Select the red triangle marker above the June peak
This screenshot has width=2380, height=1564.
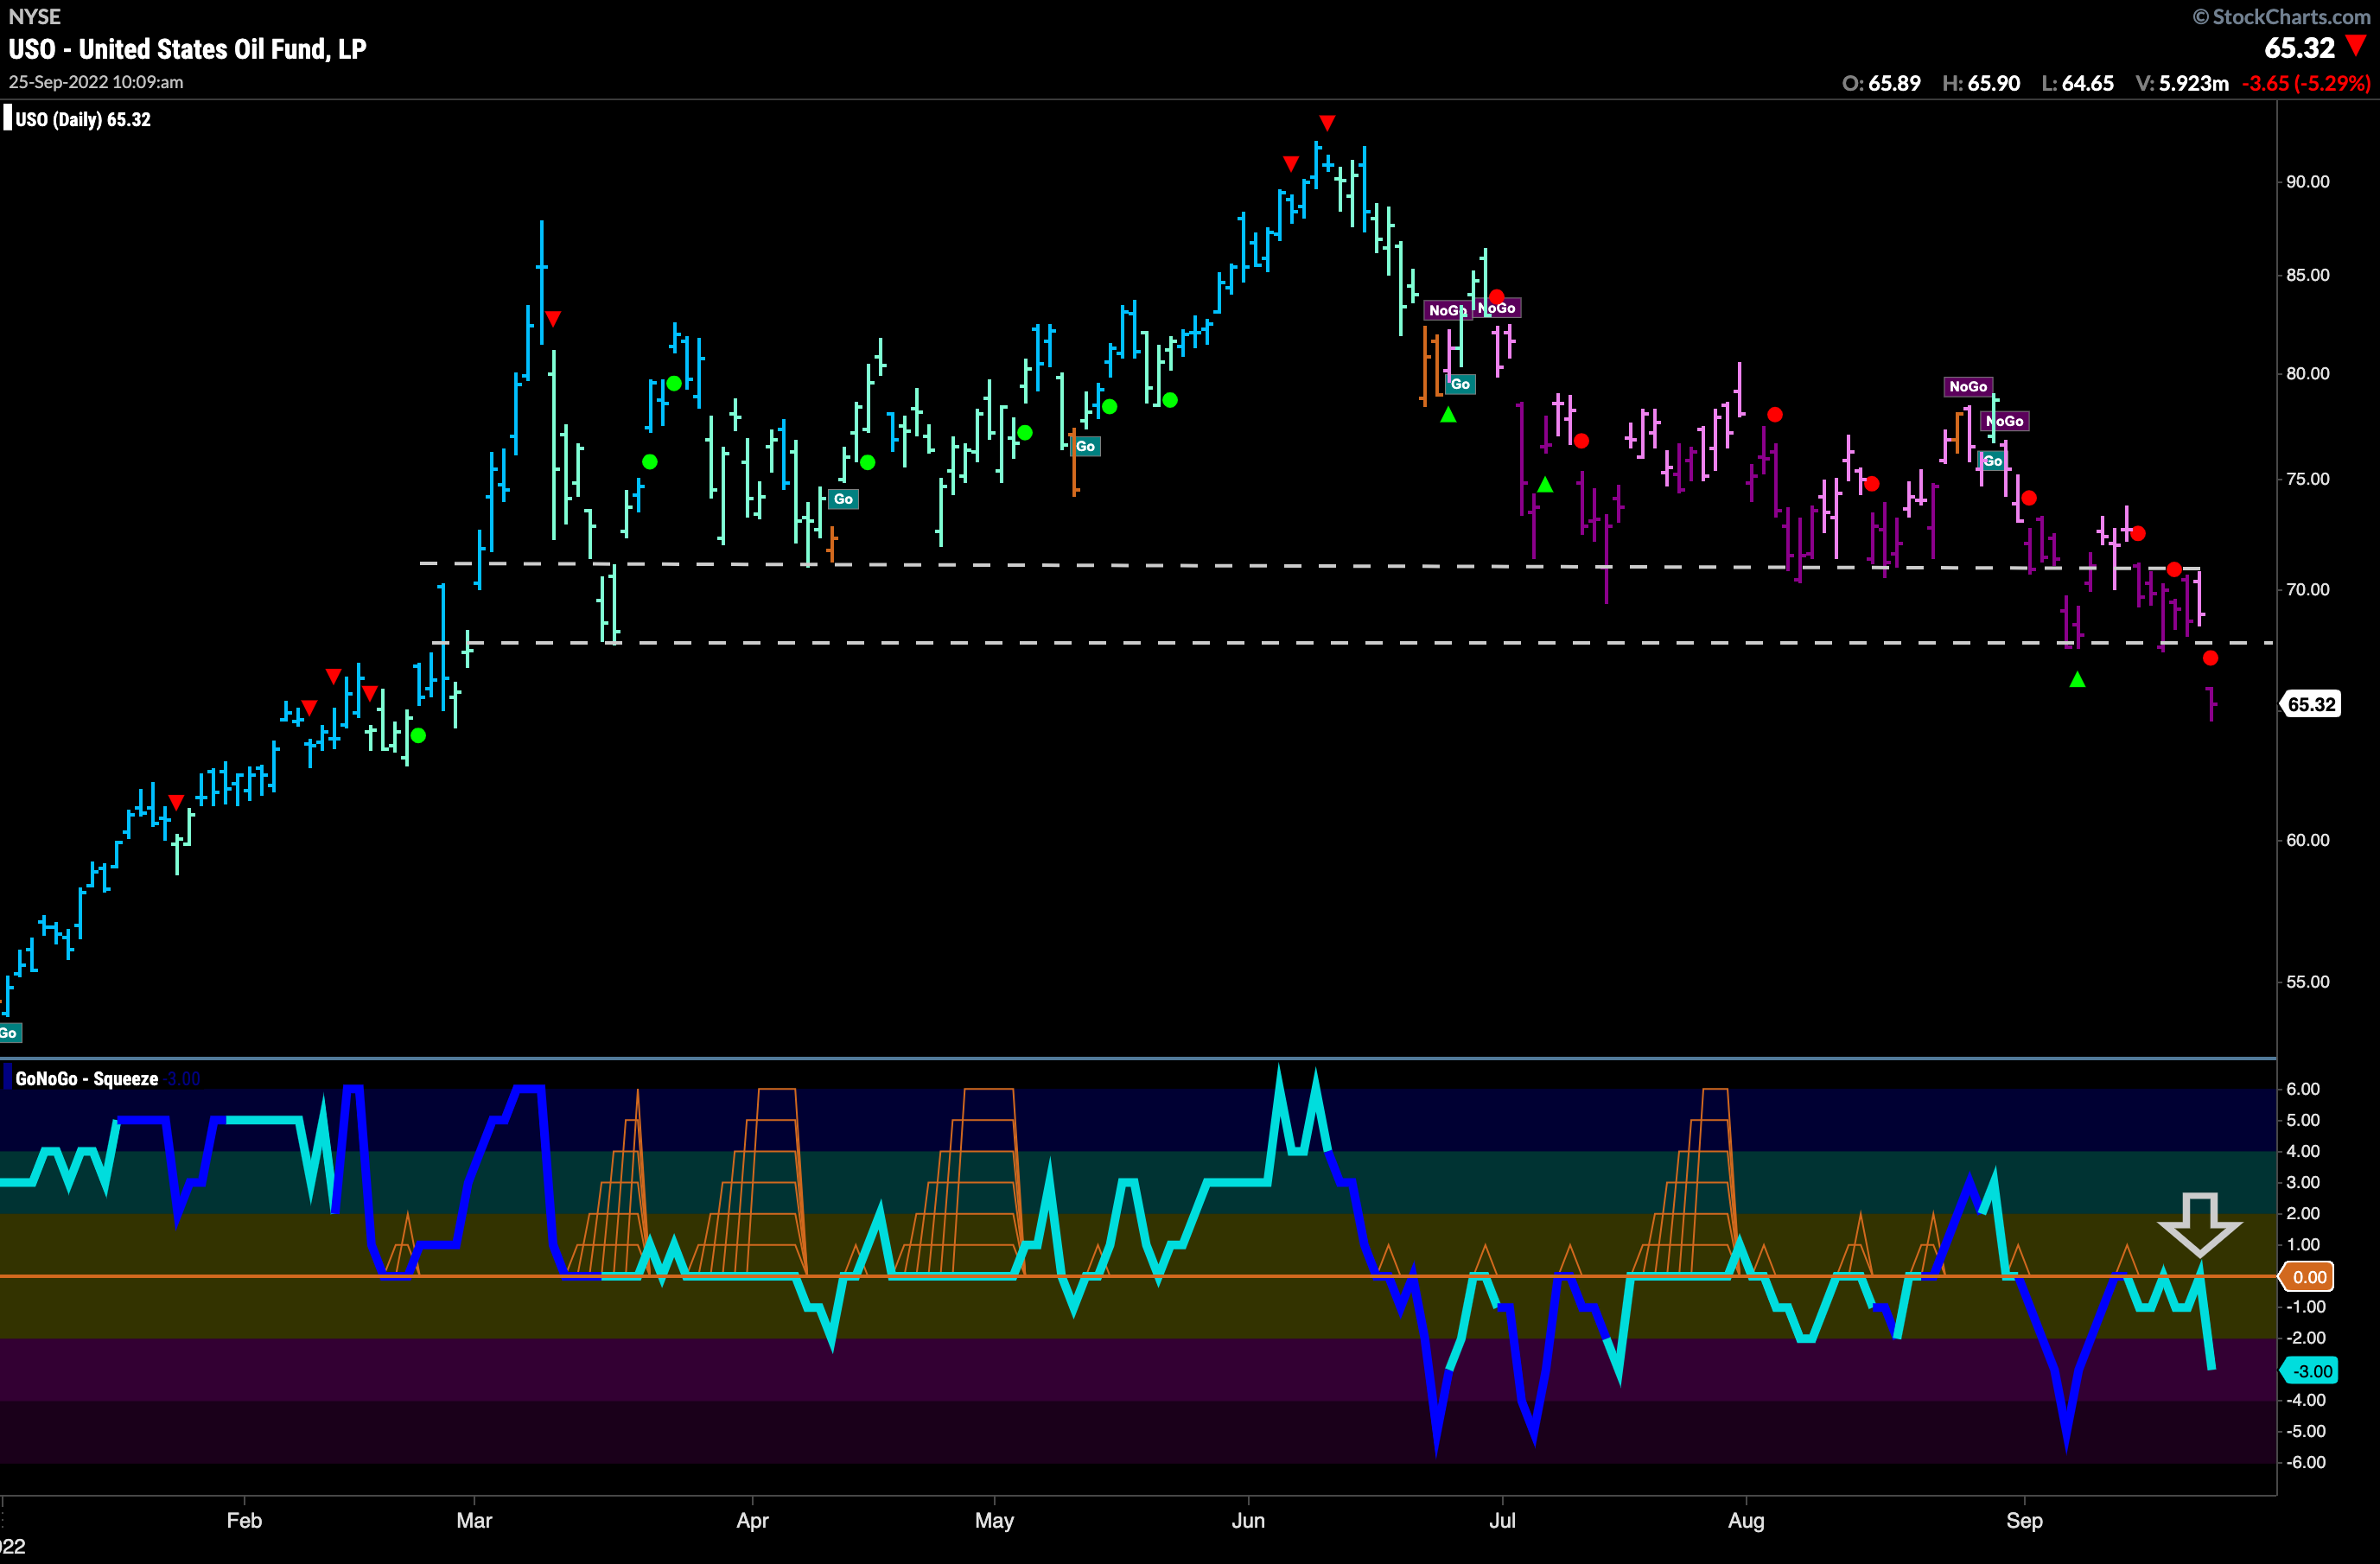(1327, 123)
